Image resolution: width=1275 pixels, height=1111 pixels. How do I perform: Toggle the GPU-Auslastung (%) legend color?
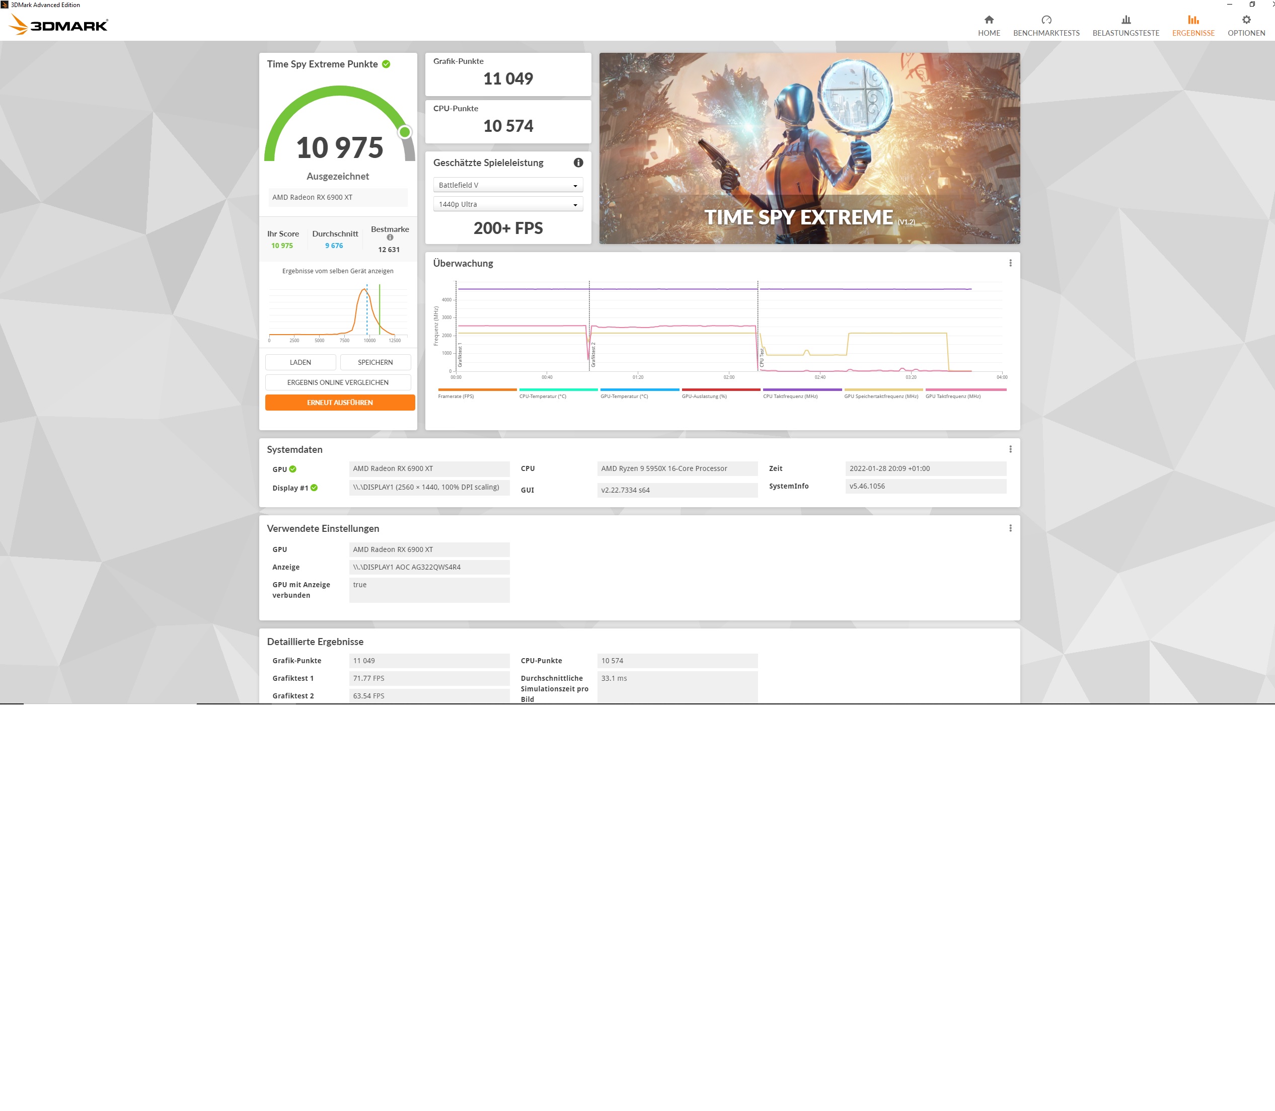click(721, 389)
